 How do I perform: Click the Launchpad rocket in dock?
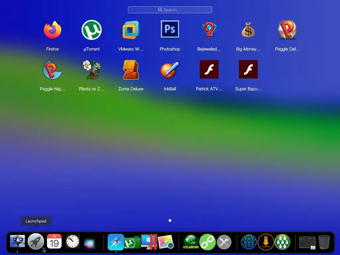point(36,242)
